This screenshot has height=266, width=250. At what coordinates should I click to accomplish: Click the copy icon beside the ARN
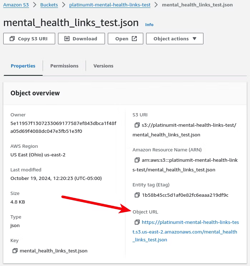coord(137,160)
